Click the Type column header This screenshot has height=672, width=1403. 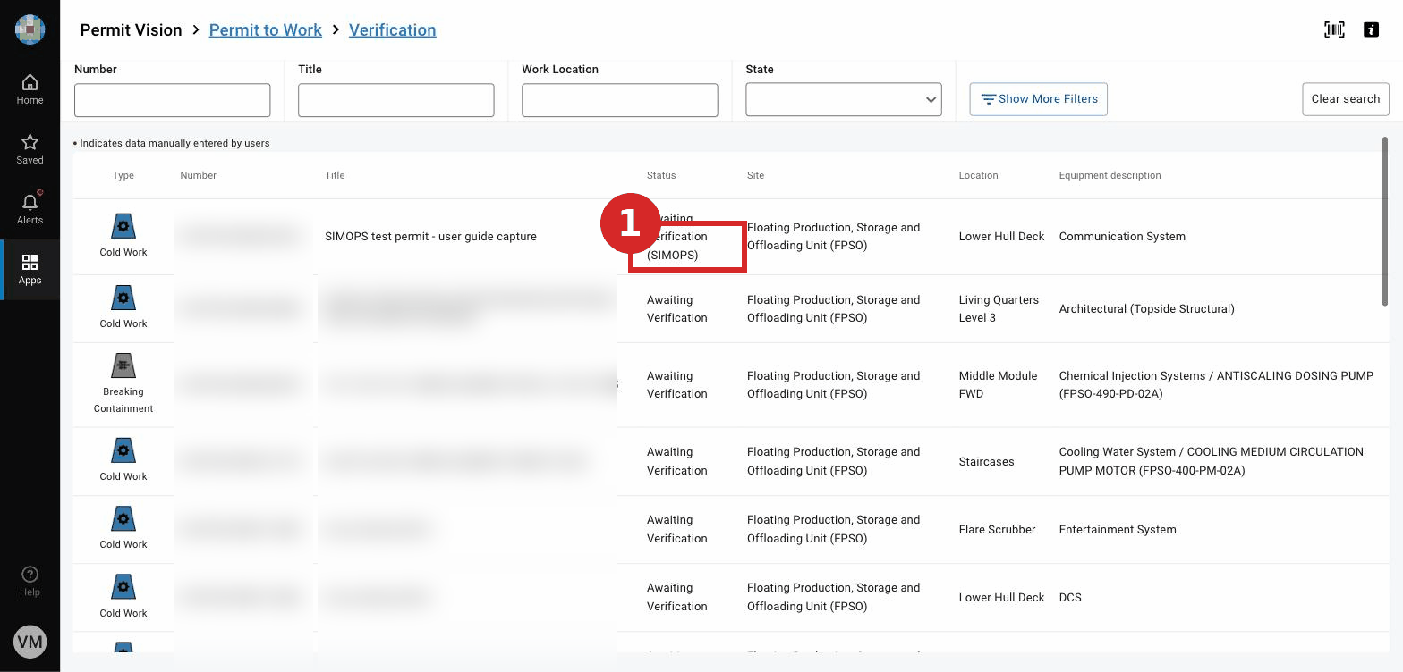click(x=123, y=175)
